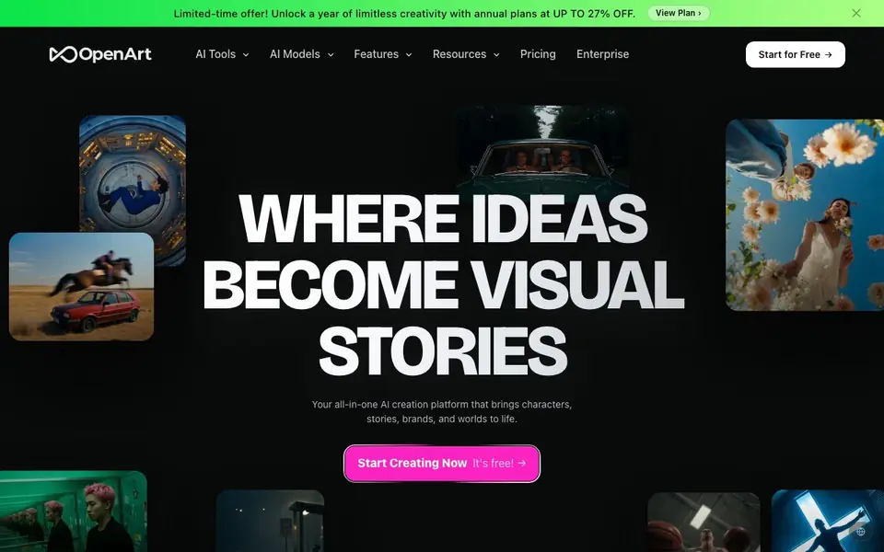This screenshot has width=884, height=552.
Task: Expand the AI Tools menu
Action: pyautogui.click(x=222, y=54)
